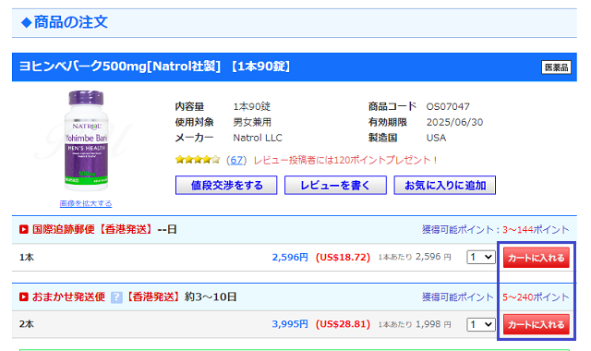Click the Natrol Yohimbe Bark bottle image
Screen dimensions: 591x351
point(86,140)
